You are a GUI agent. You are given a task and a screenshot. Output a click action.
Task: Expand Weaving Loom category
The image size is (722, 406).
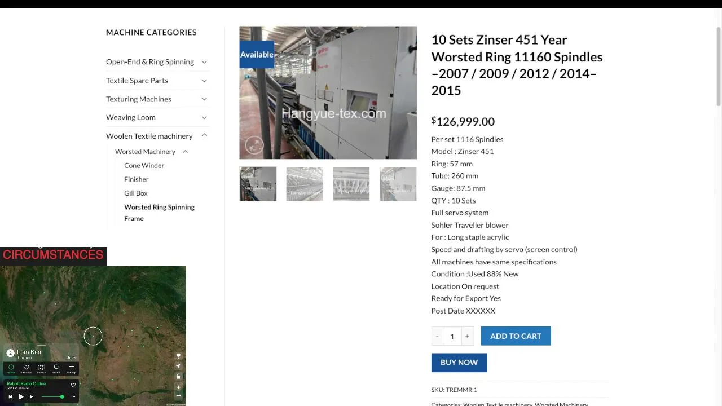tap(204, 117)
